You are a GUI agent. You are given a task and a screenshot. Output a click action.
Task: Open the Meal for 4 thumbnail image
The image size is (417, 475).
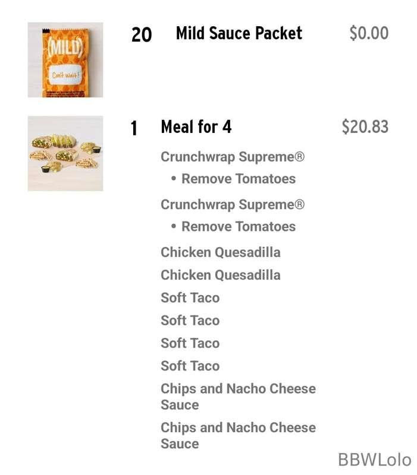(x=65, y=153)
